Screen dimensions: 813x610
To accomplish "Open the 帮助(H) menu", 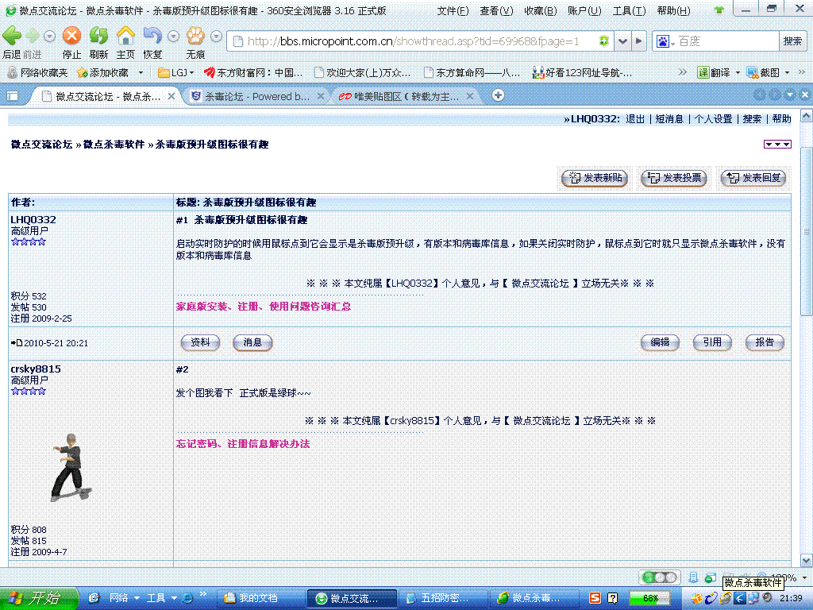I will pos(673,11).
